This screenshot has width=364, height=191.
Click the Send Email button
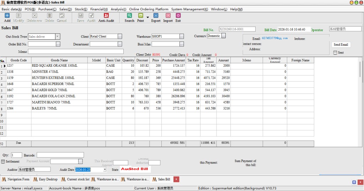pyautogui.click(x=341, y=45)
